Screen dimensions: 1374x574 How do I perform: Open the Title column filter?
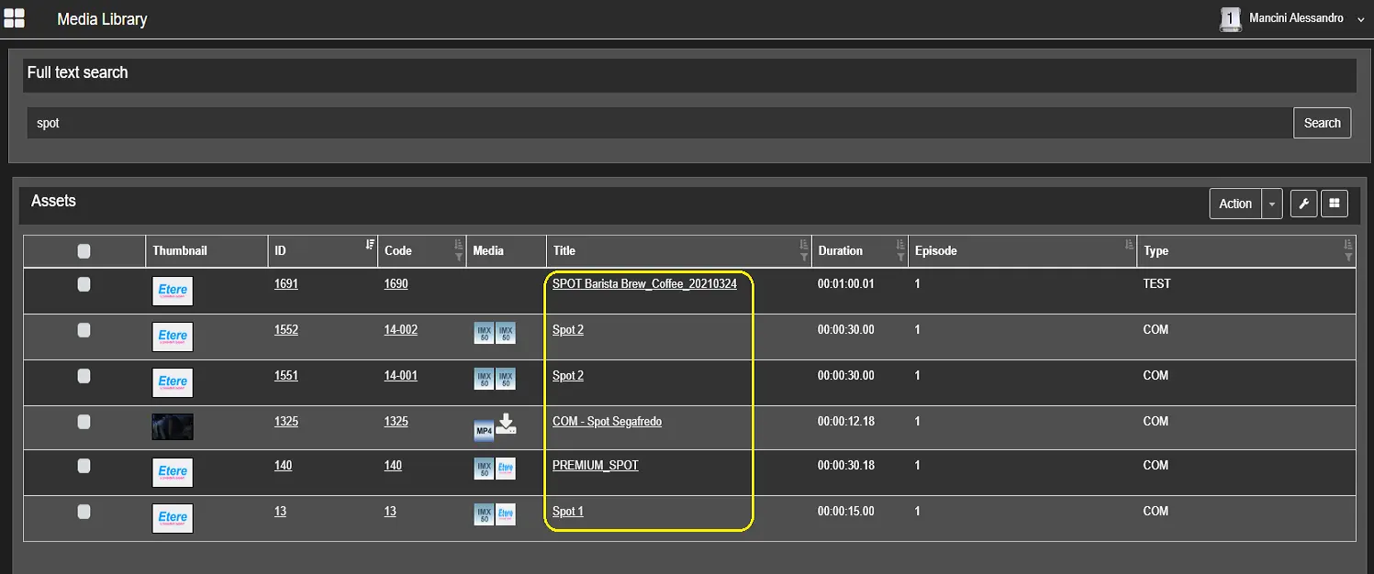[804, 257]
